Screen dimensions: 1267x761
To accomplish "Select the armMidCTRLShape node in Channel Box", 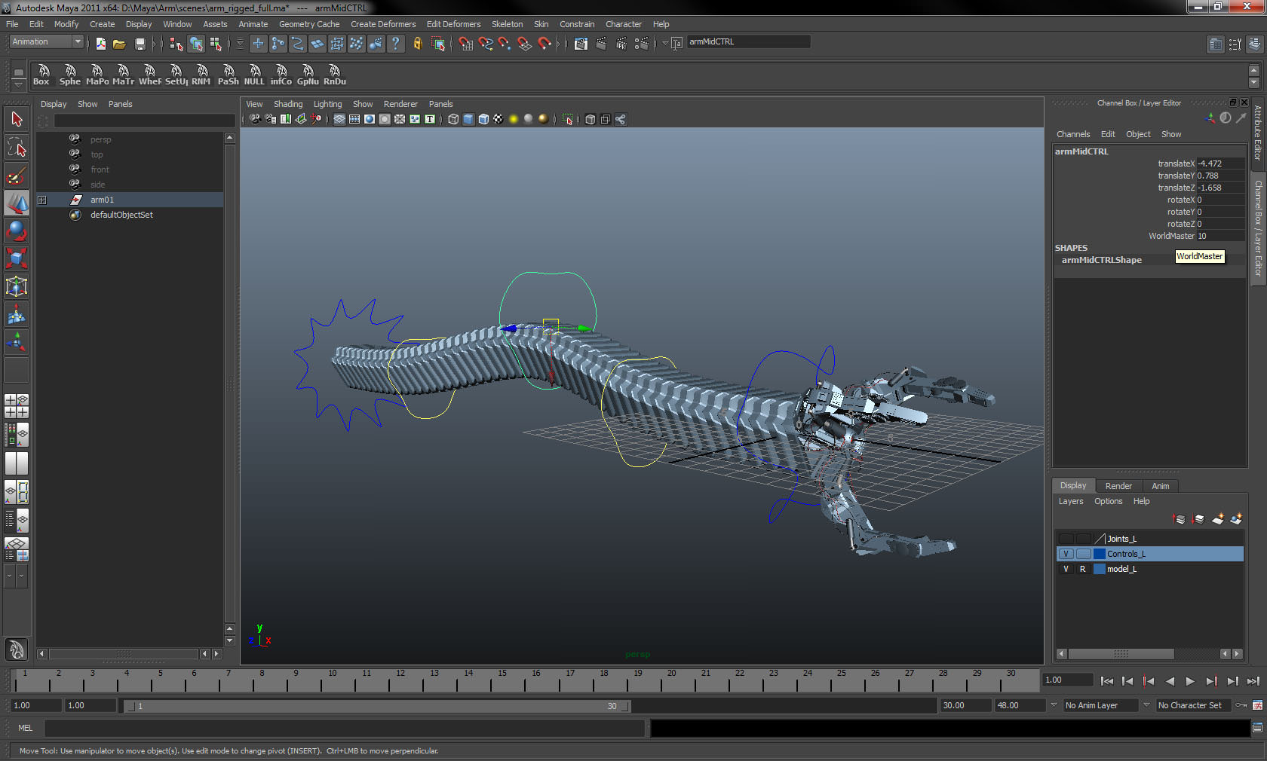I will coord(1101,260).
